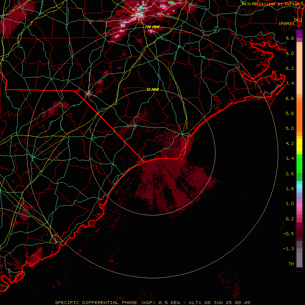Click the -0.5 value on color scale
The image size is (305, 305).
(x=288, y=233)
